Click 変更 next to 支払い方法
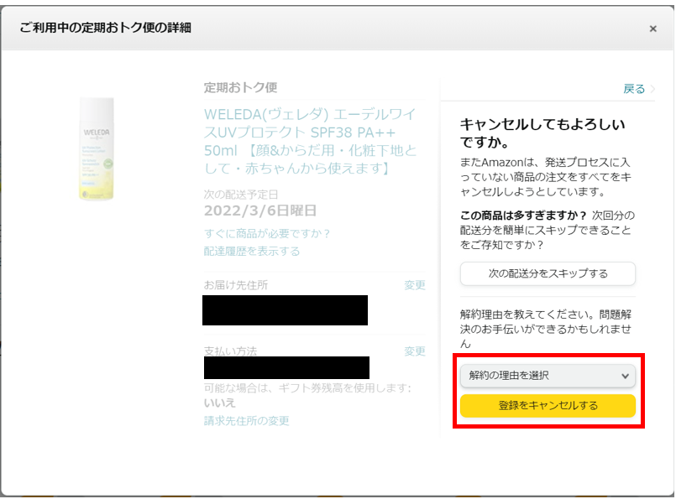676x499 pixels. [x=415, y=351]
